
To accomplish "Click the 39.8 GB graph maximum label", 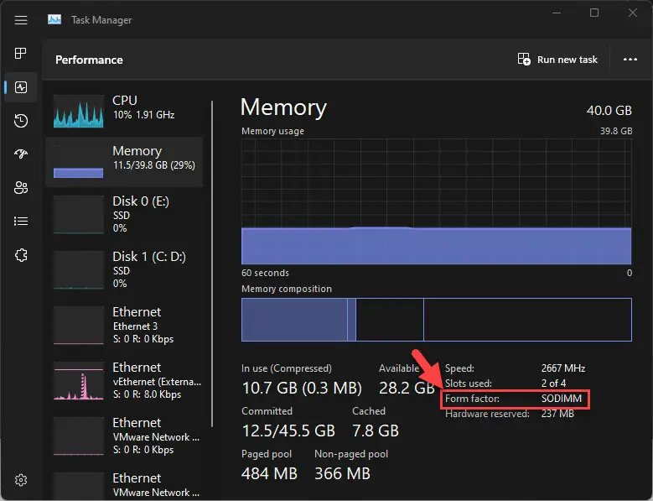I will [616, 131].
